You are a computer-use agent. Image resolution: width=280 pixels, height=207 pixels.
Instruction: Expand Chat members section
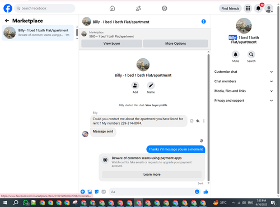pos(244,81)
